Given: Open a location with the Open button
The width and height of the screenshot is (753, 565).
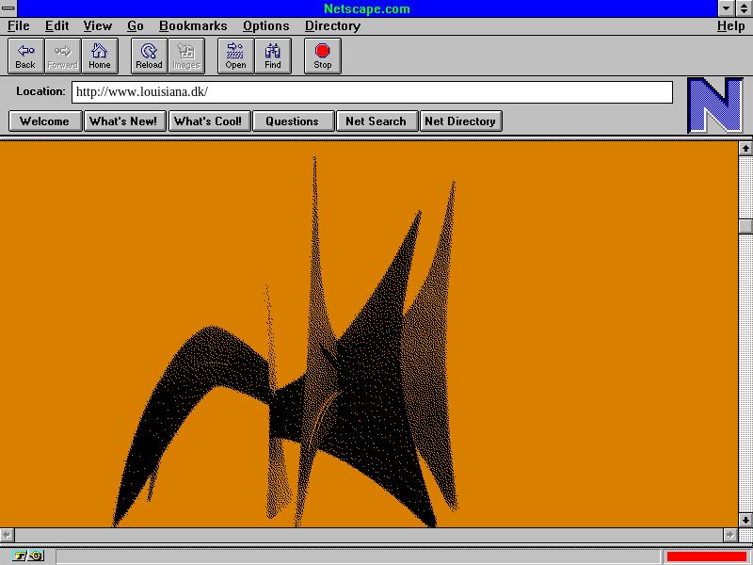Looking at the screenshot, I should [x=236, y=56].
